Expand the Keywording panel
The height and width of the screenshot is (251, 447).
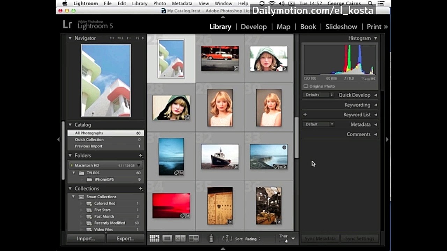[x=376, y=105]
